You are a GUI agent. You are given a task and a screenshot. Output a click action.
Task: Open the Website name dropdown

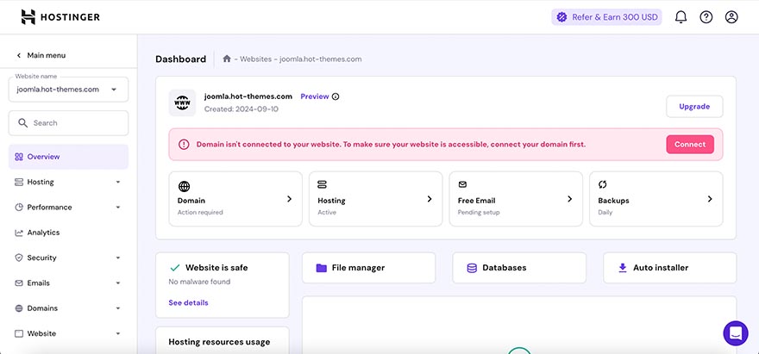(x=68, y=90)
